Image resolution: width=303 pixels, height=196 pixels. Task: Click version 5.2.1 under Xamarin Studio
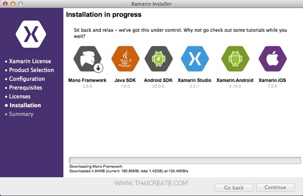tap(194, 86)
